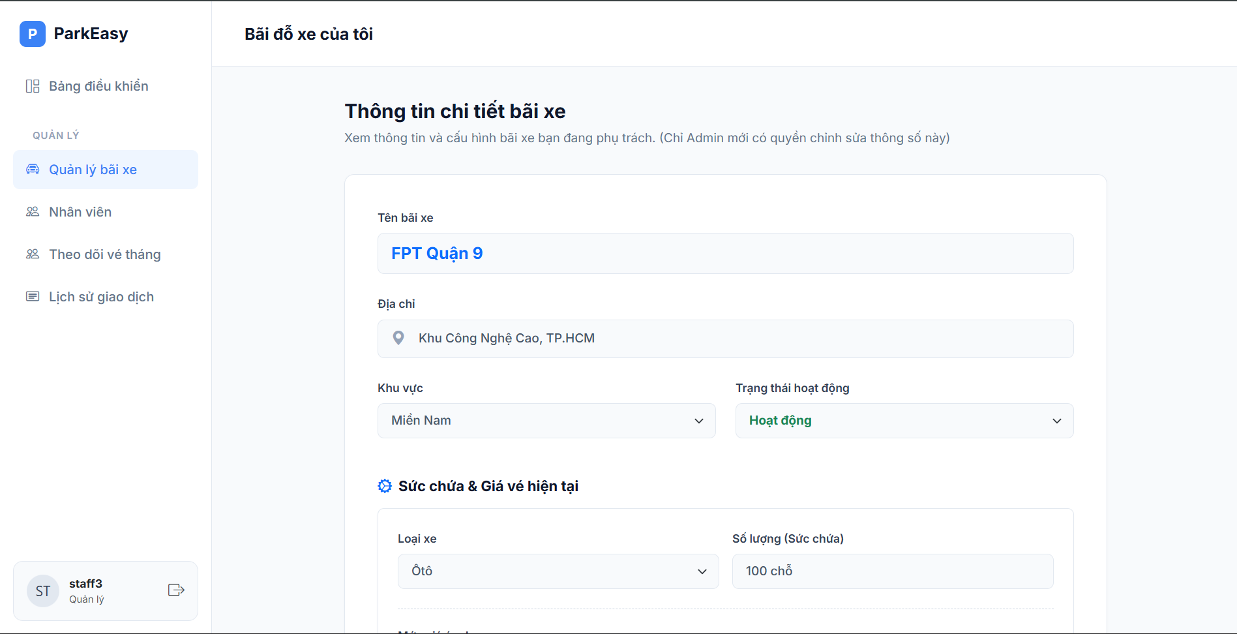
Task: Click the car icon beside Quản lý bãi xe
Action: (x=33, y=170)
